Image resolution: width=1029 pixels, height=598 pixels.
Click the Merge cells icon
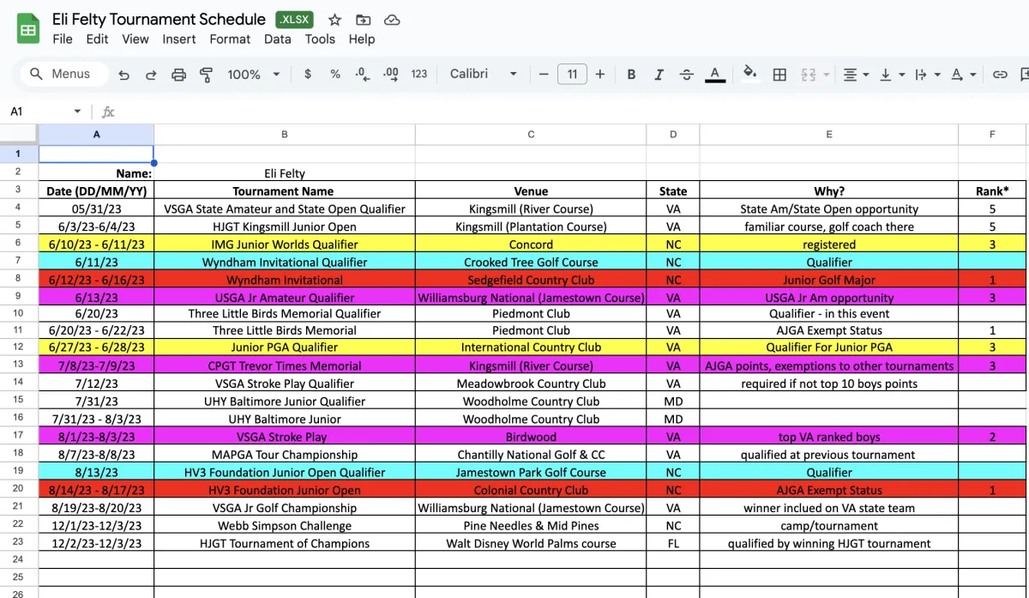tap(808, 75)
